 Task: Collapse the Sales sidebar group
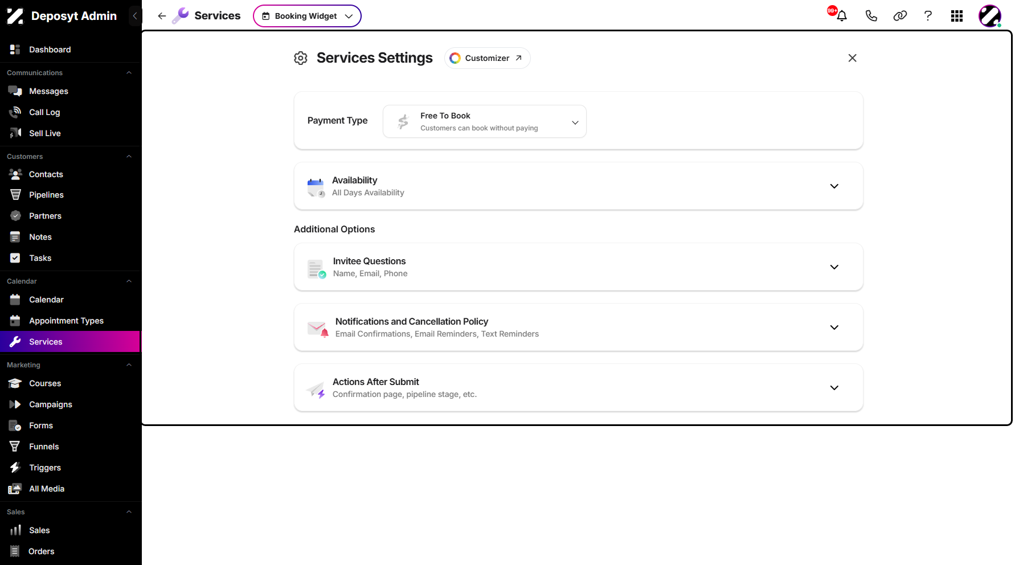(129, 512)
